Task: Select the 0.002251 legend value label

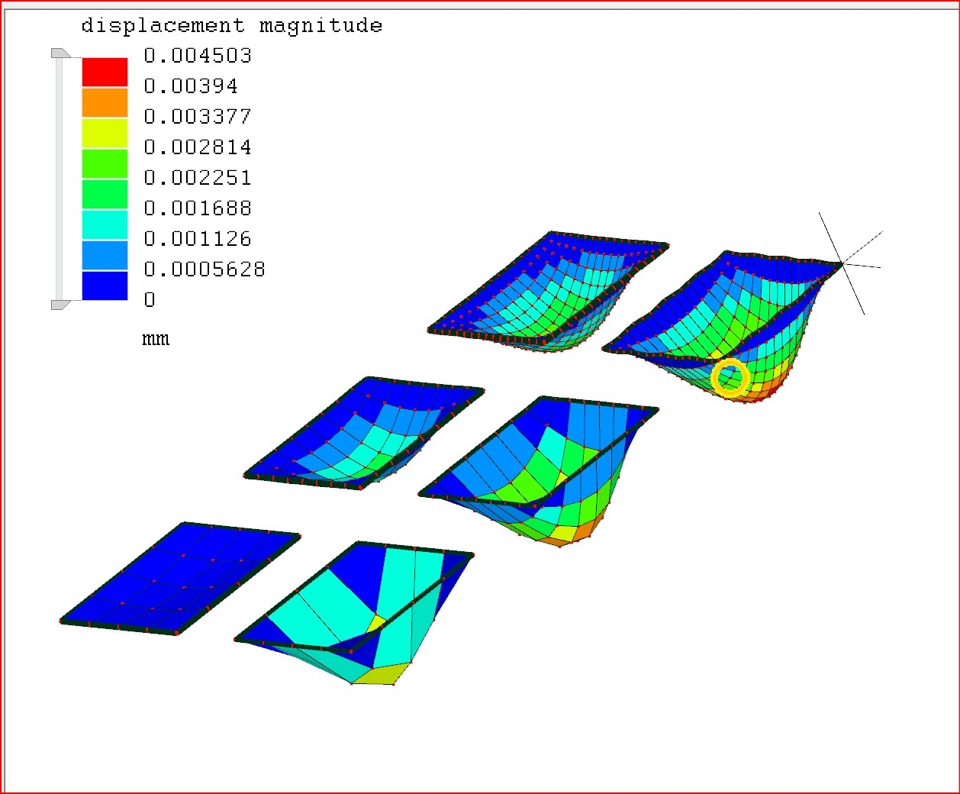Action: 198,178
